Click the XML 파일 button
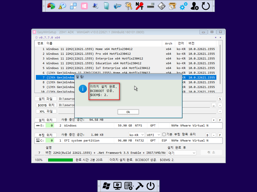This screenshot has width=257, height=192. click(46, 111)
